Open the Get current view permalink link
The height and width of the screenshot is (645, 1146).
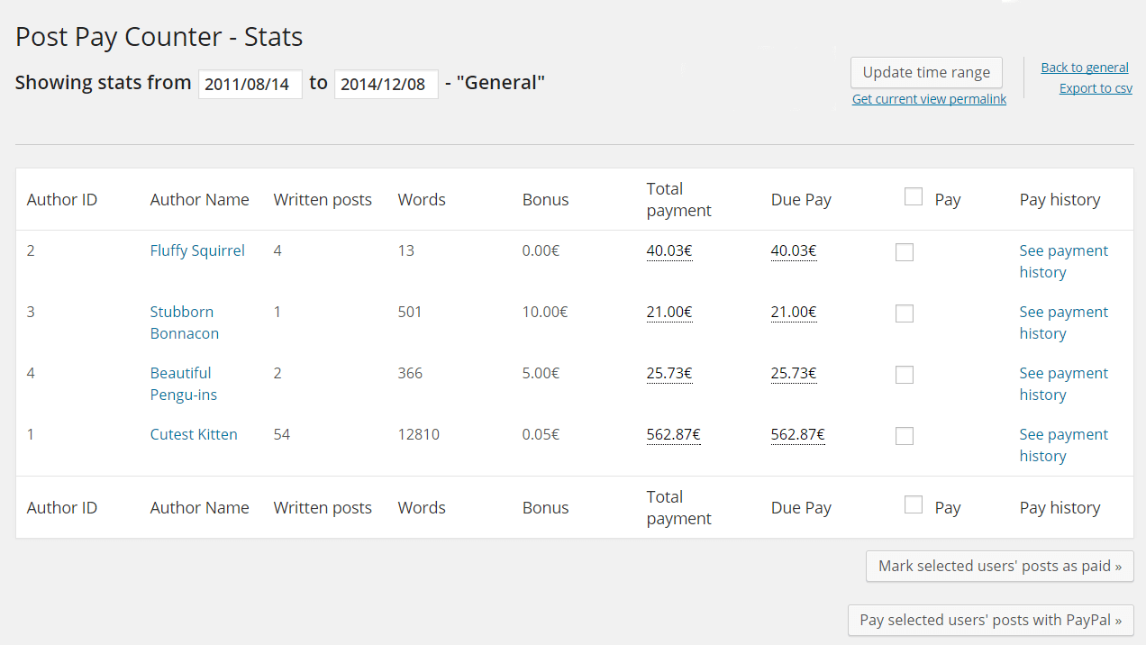pyautogui.click(x=929, y=99)
